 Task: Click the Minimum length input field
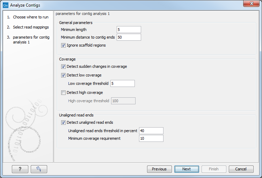coord(129,30)
